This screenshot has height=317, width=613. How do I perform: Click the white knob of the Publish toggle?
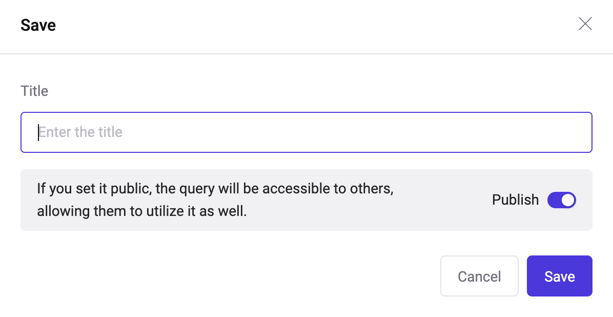coord(567,200)
